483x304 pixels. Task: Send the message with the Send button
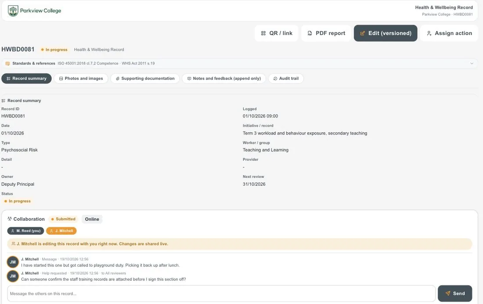[x=454, y=293]
